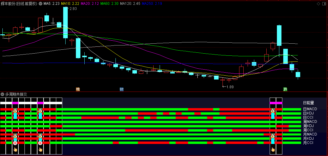Screen dimensions: 328x156
Task: Click the second money bag on 月MACD row
Action: 40,136
